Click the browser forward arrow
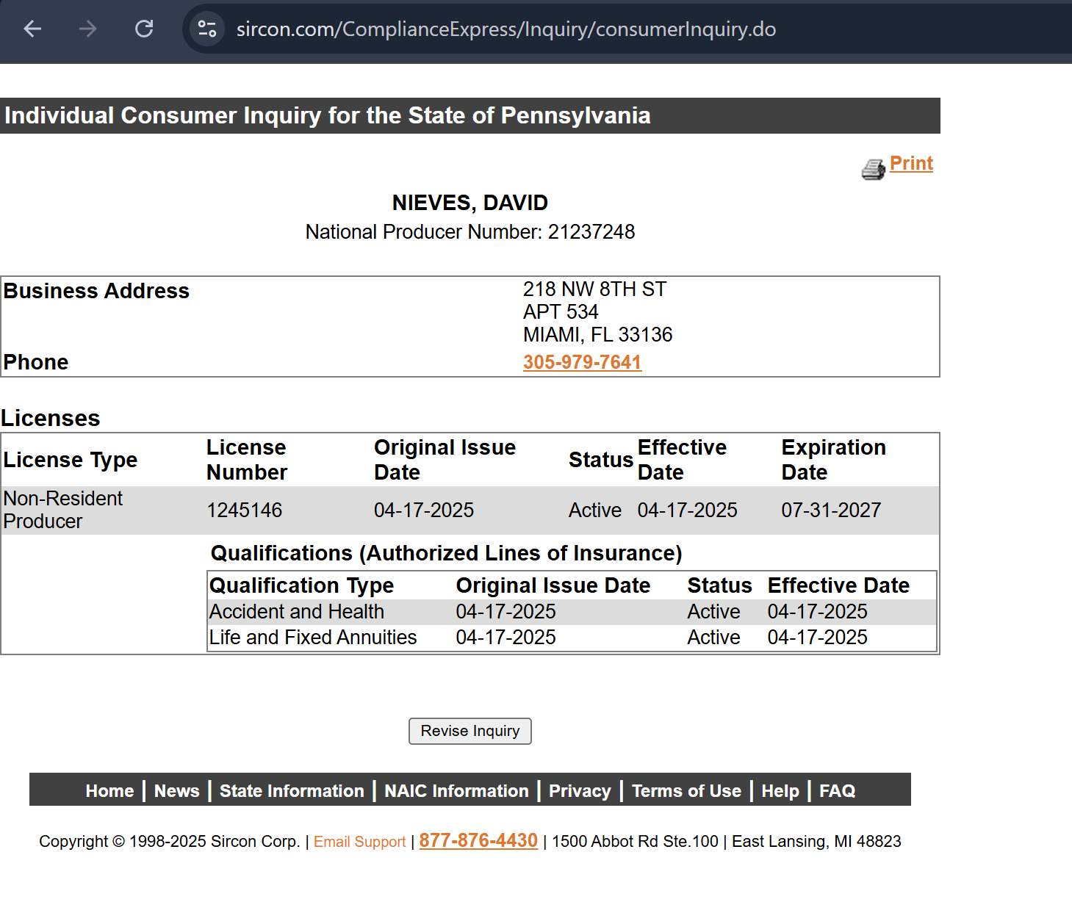The image size is (1072, 913). click(x=88, y=29)
